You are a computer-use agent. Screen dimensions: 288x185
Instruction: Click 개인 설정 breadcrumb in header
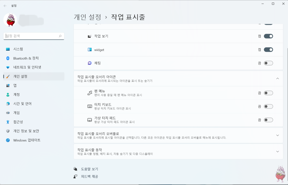[88, 17]
